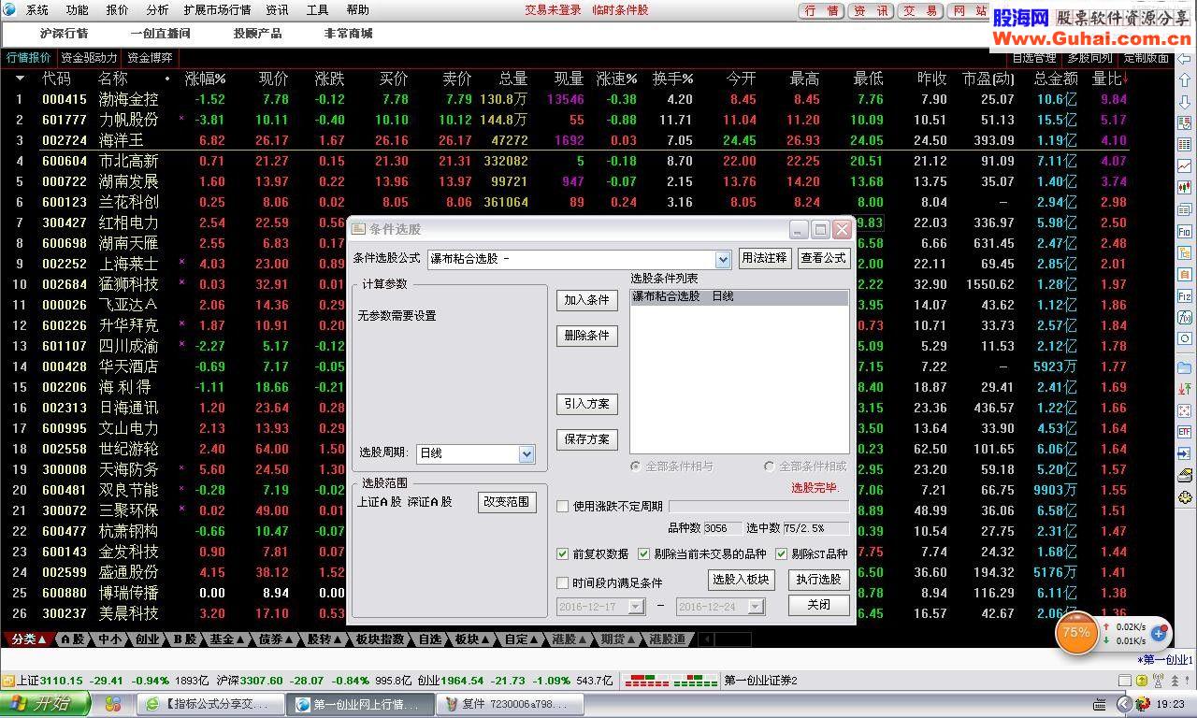
Task: Select 全部条件相或 radio button
Action: pos(770,466)
